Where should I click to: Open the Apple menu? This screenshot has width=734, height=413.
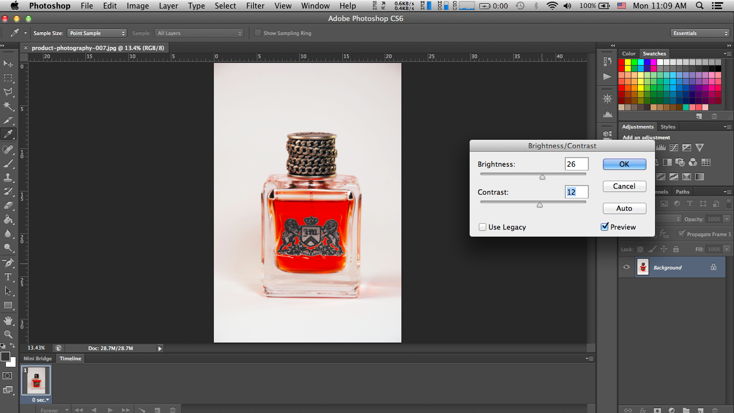click(x=14, y=6)
